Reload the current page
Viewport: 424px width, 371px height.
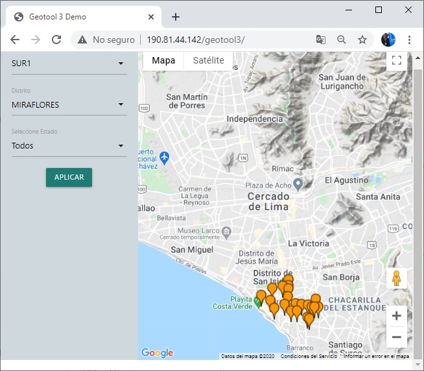click(x=56, y=40)
